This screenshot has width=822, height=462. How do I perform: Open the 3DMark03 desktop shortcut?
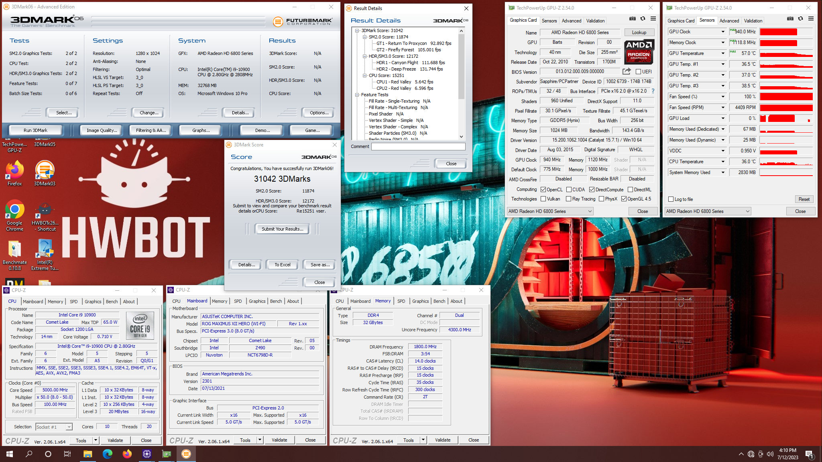point(45,173)
